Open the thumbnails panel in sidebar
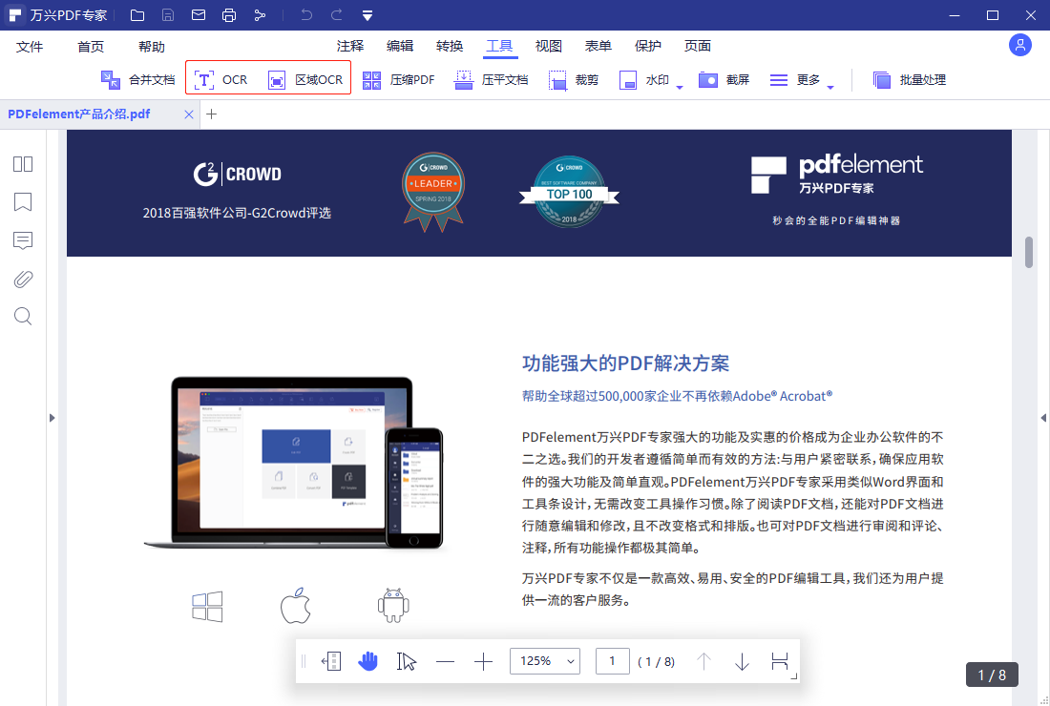 pyautogui.click(x=22, y=164)
